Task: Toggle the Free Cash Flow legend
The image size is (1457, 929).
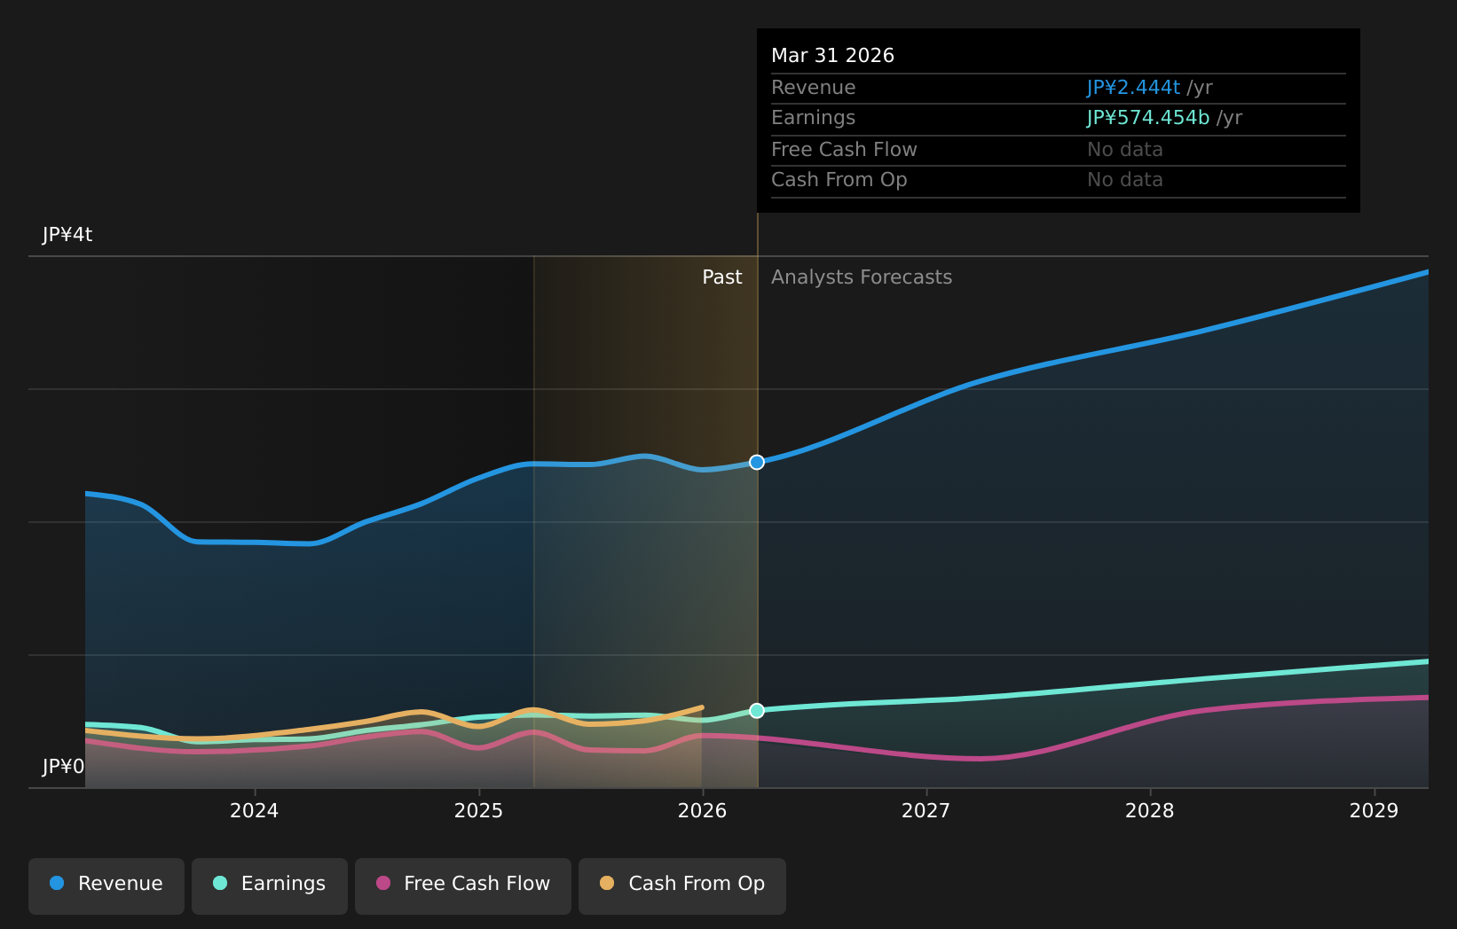Action: pos(463,886)
